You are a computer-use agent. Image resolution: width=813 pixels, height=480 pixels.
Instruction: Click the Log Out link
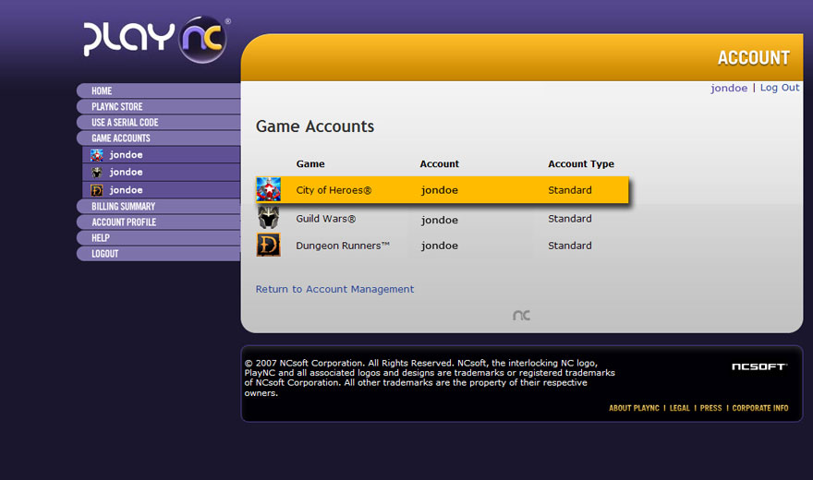tap(780, 88)
